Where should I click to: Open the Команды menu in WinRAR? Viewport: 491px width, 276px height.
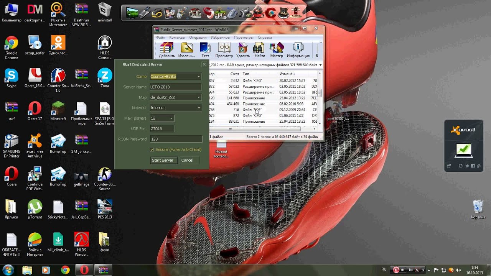(x=177, y=37)
